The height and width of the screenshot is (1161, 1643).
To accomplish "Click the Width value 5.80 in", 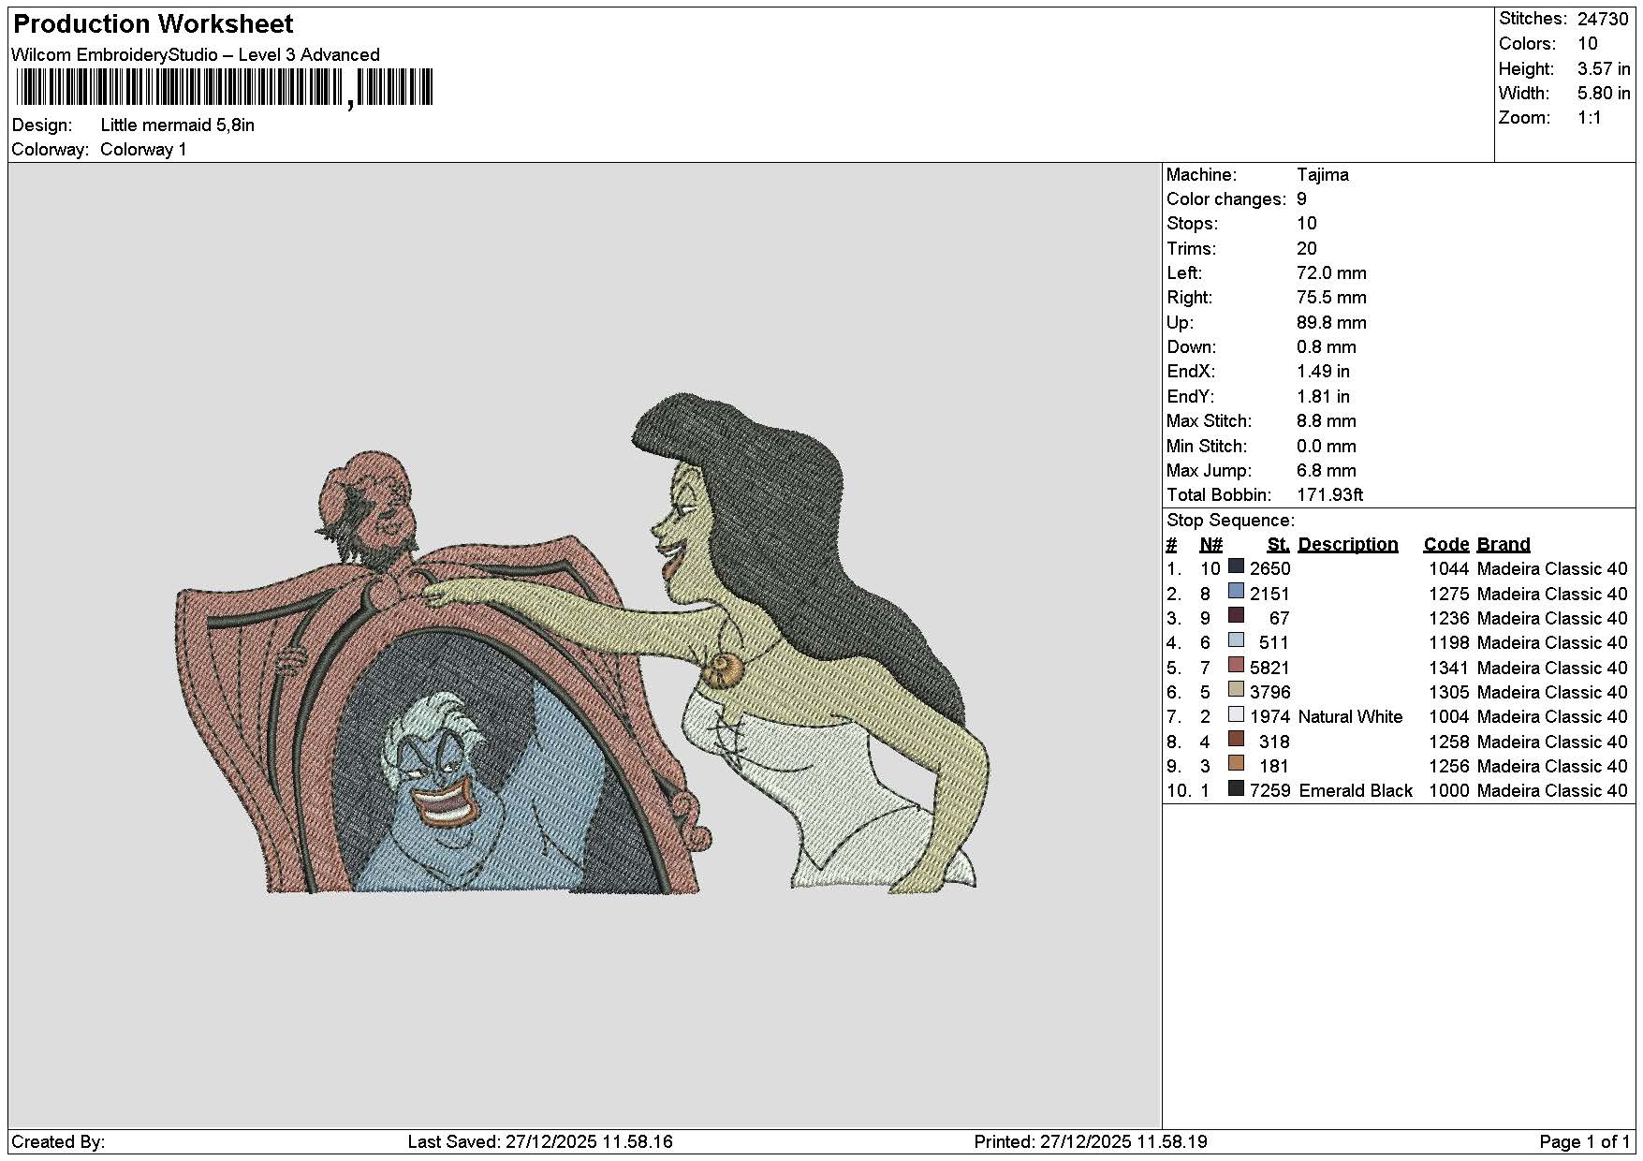I will (1604, 93).
